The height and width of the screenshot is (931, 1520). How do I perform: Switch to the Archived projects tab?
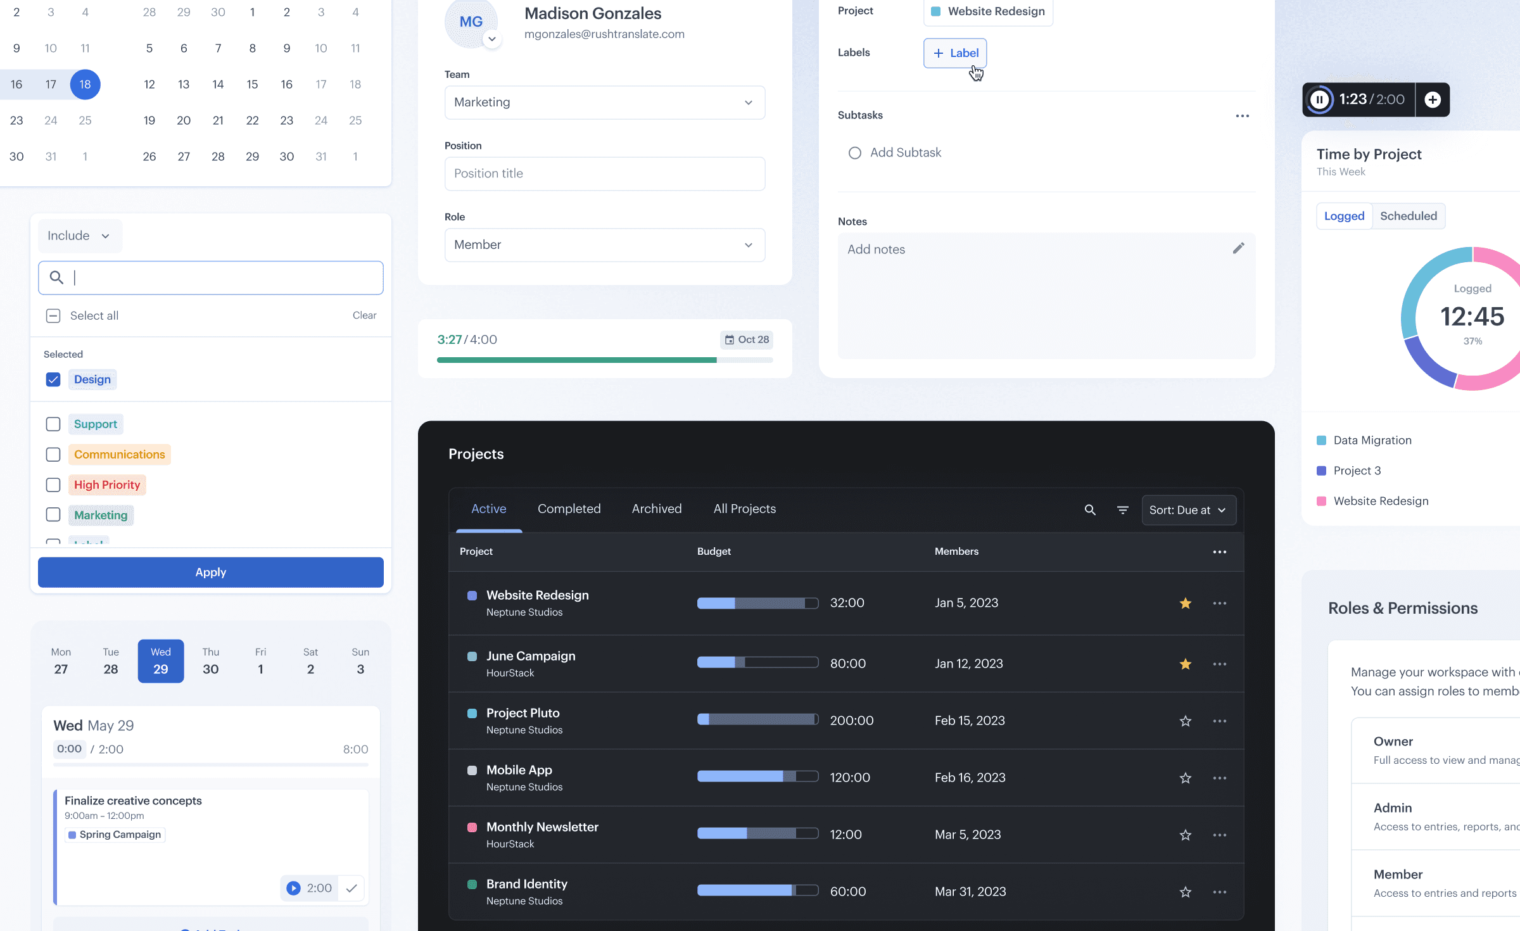(x=657, y=509)
